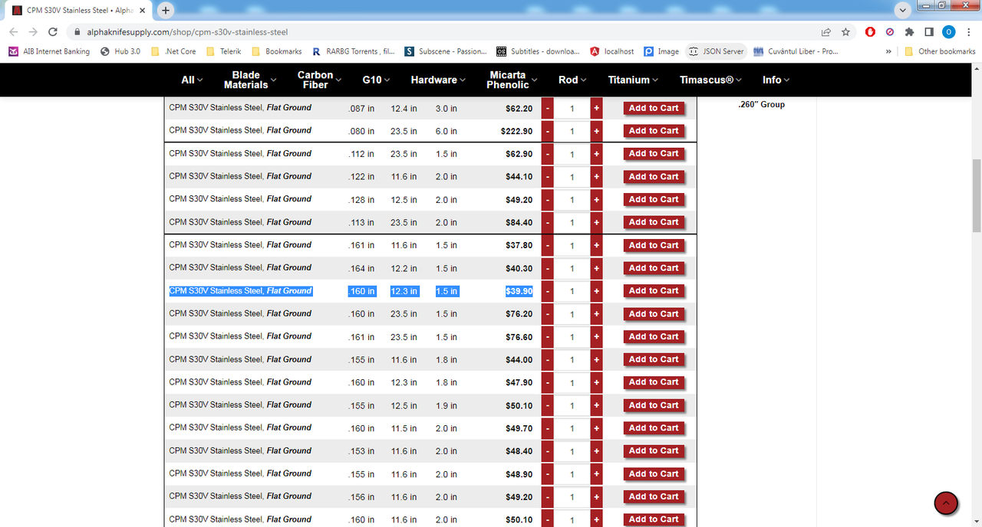Open the Chrome profile avatar
The image size is (982, 527).
[949, 32]
